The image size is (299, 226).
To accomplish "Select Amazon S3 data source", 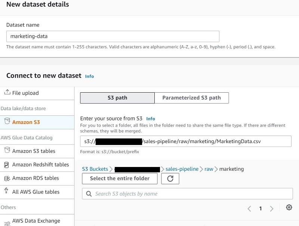I will click(37, 122).
